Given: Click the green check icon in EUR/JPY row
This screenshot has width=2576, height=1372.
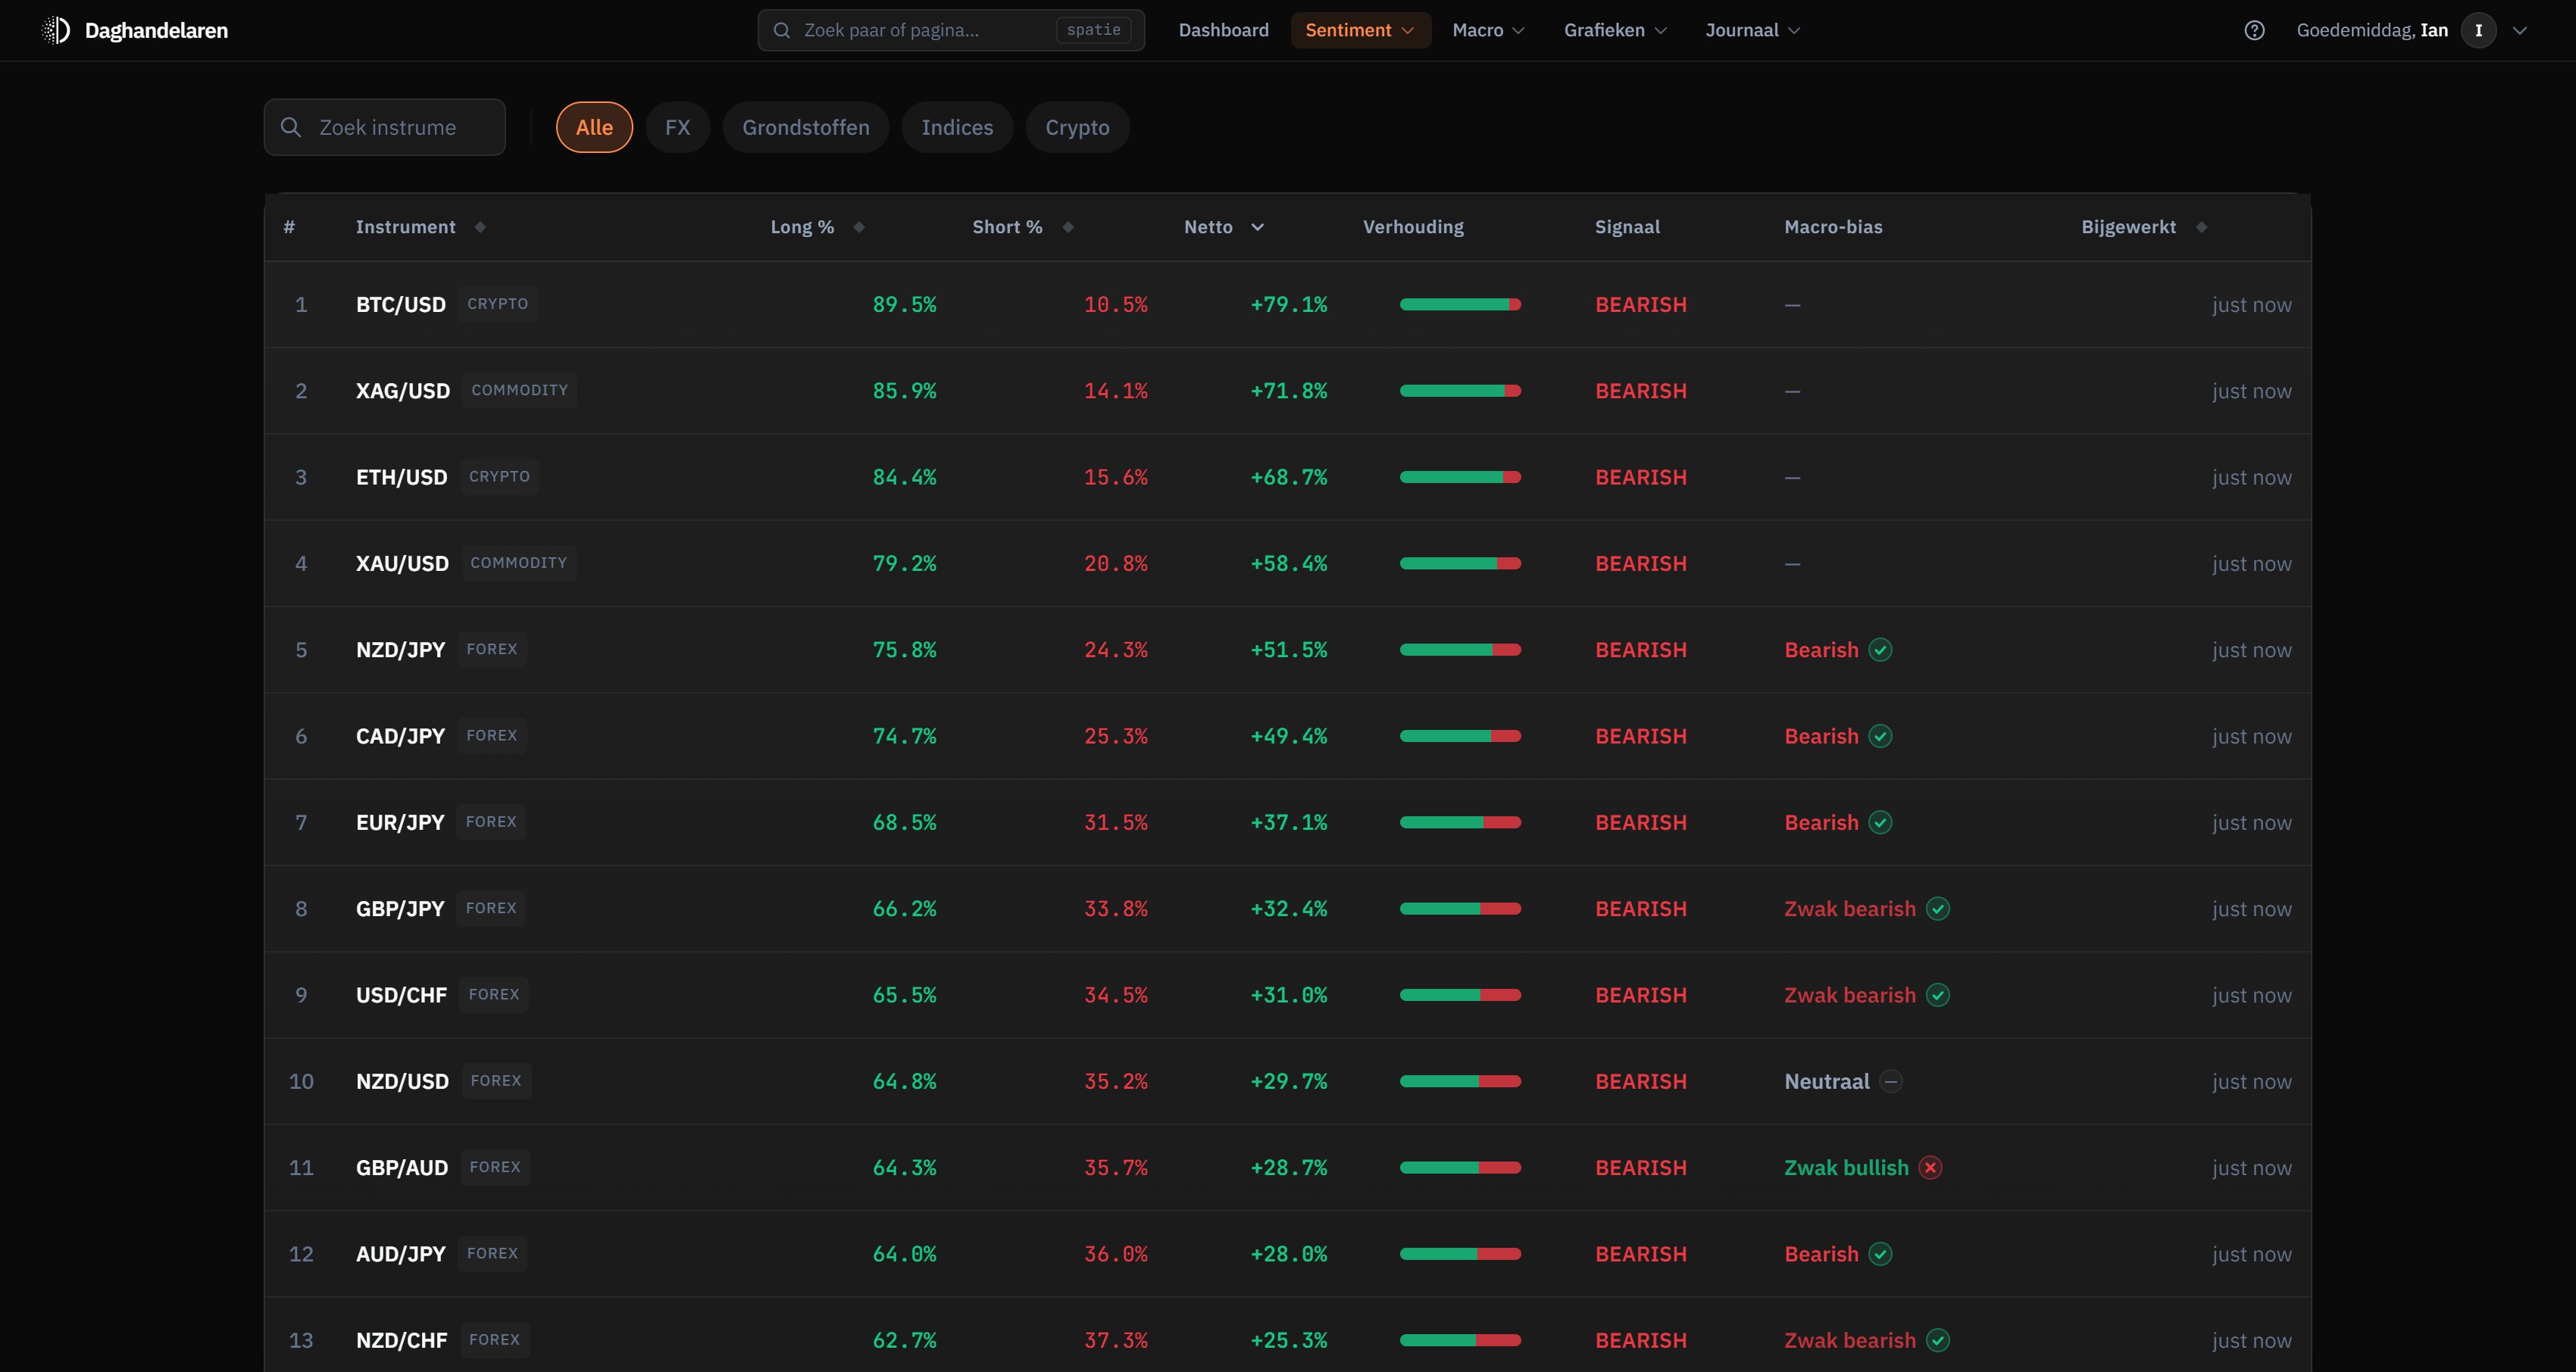Looking at the screenshot, I should click(x=1880, y=822).
